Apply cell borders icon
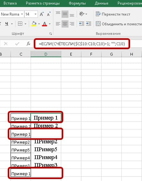 pyautogui.click(x=20, y=24)
